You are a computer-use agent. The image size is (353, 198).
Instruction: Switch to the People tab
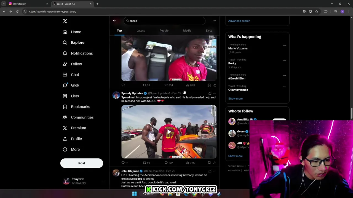[x=164, y=31]
